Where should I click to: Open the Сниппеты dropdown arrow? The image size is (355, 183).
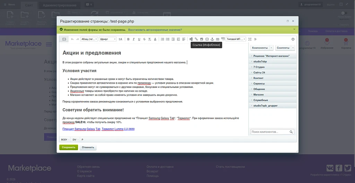click(x=293, y=48)
